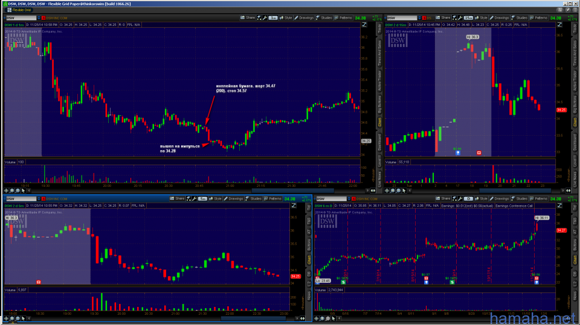This screenshot has height=325, width=580.
Task: Open the Trade sidebar tab of the 1m chart
Action: (x=379, y=29)
